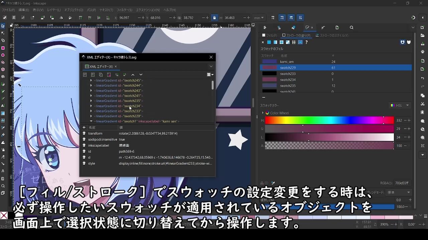The image size is (428, 240).
Task: Click the minus button below swatch list
Action: pos(263,98)
